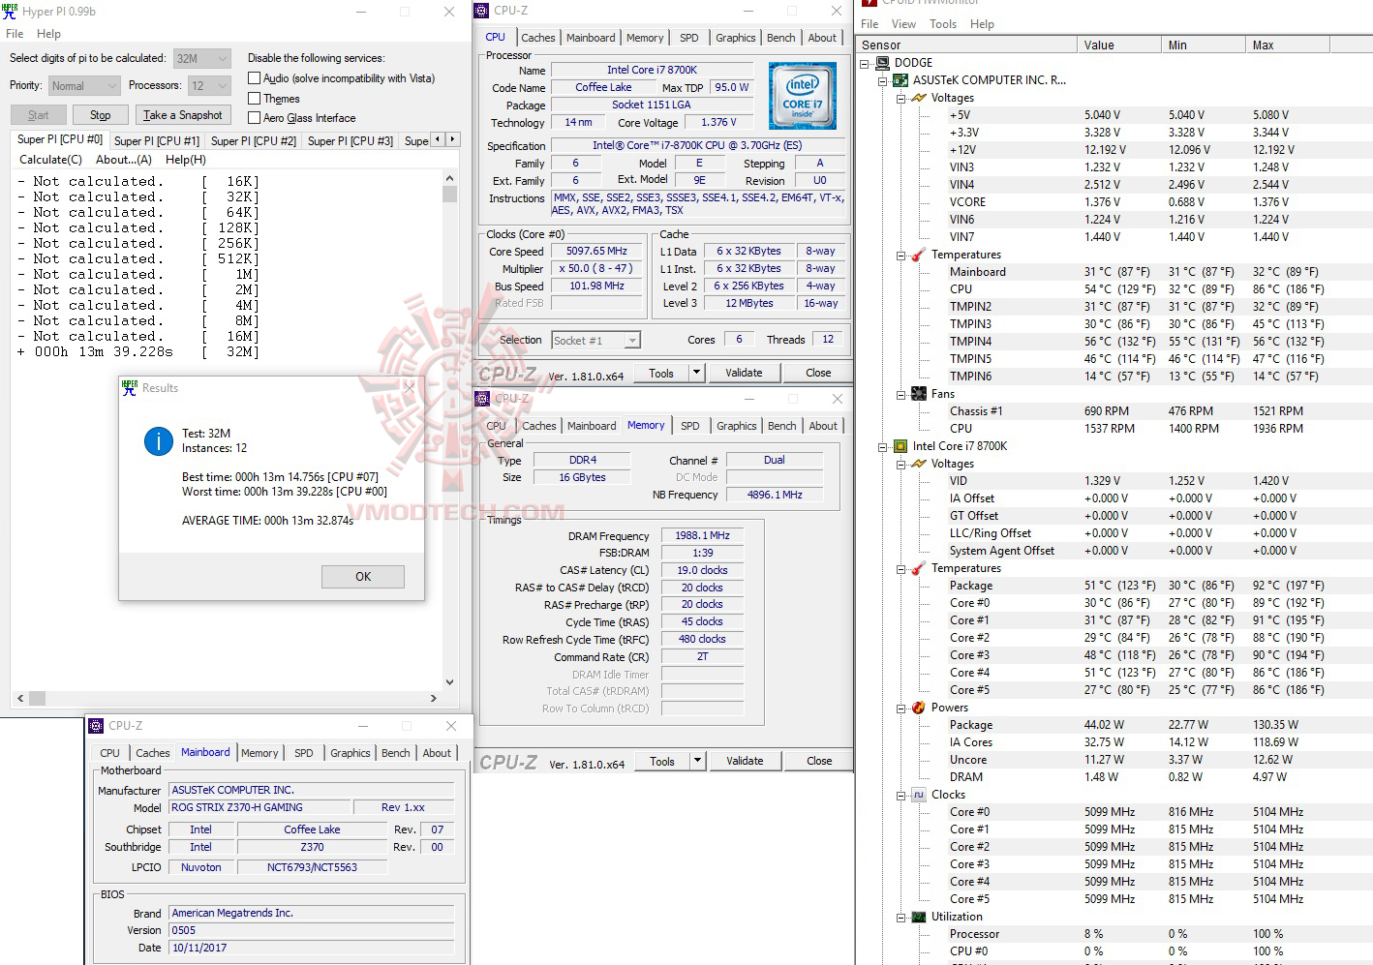Collapse the Powers node in HWMonitor

[901, 708]
